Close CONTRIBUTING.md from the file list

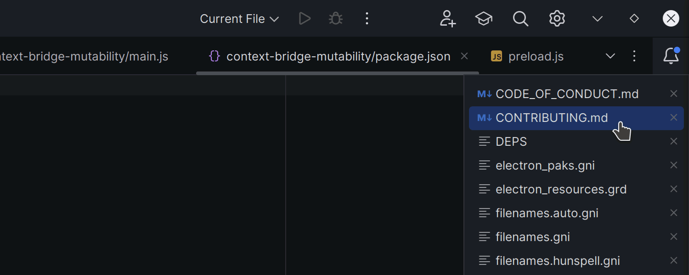point(674,117)
